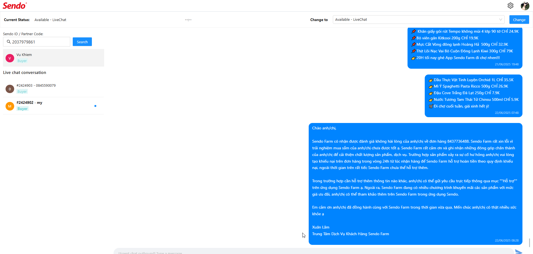Screen dimensions: 533x254
Task: Click message line Thịt Lõi Nạc Vai Bò
Action: [x=462, y=51]
